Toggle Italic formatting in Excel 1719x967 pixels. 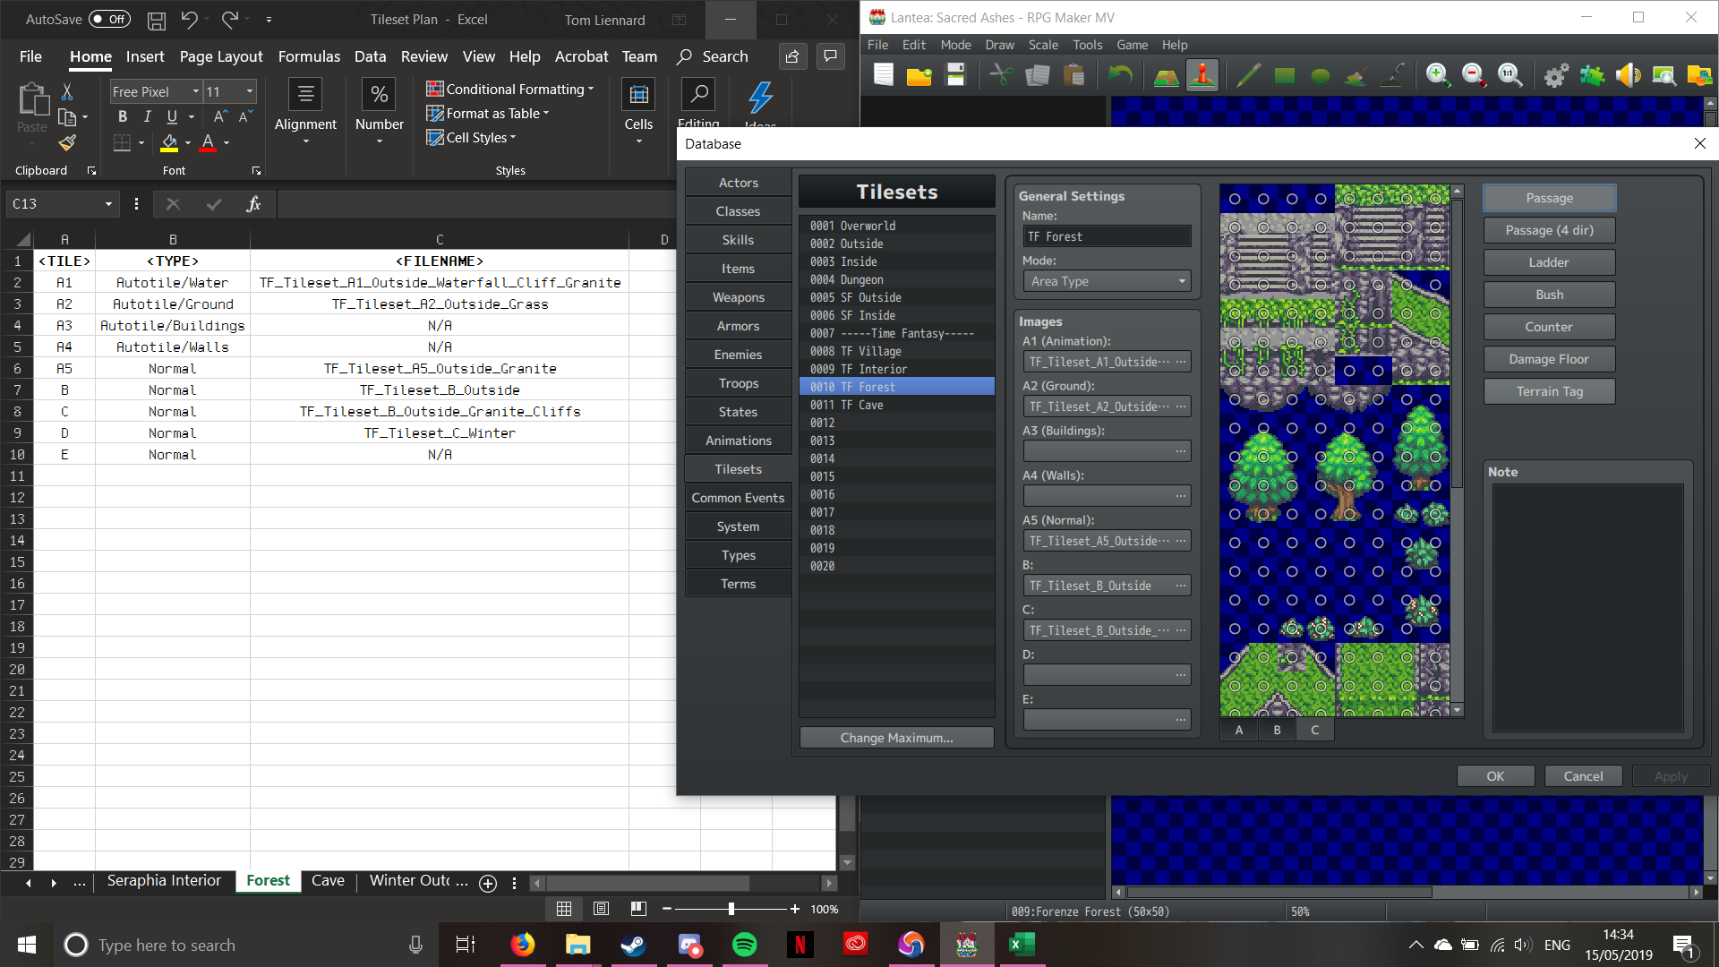147,116
